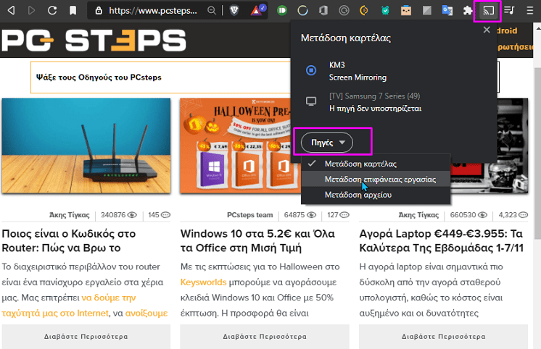Select the KM3 Screen Mirroring device
This screenshot has width=541, height=349.
pyautogui.click(x=393, y=71)
